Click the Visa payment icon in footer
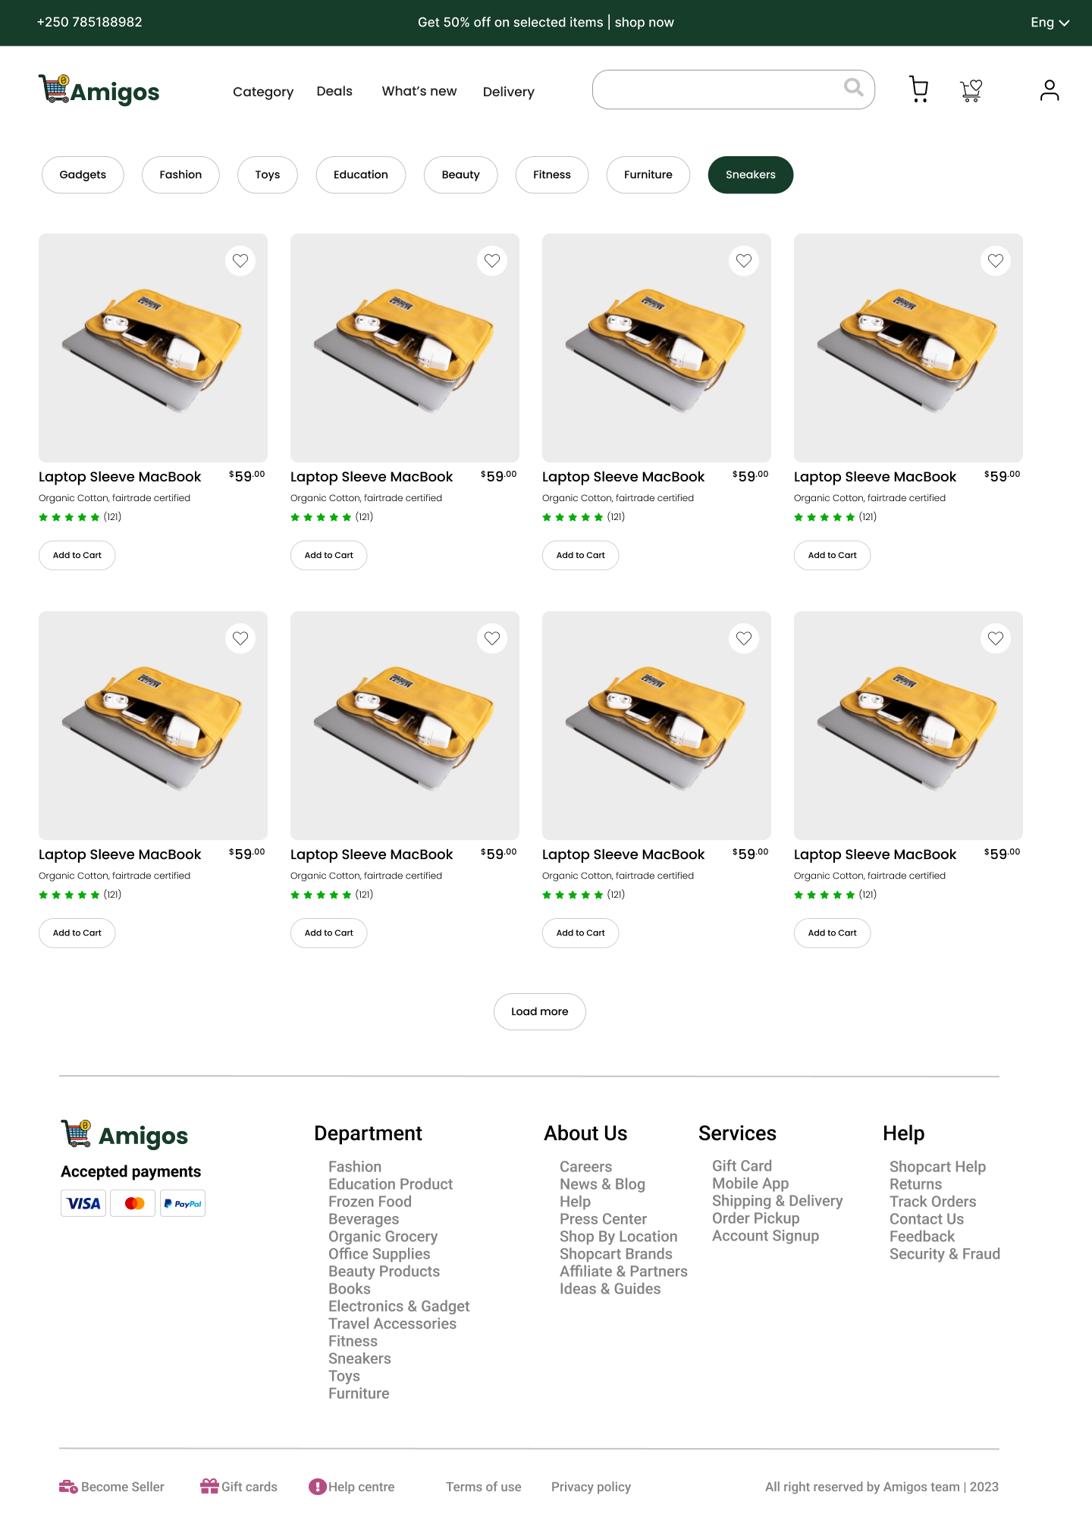1092x1533 pixels. pos(83,1203)
